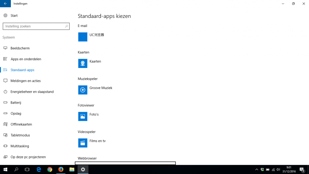This screenshot has height=174, width=309.
Task: Open File Explorer from taskbar
Action: click(x=72, y=169)
